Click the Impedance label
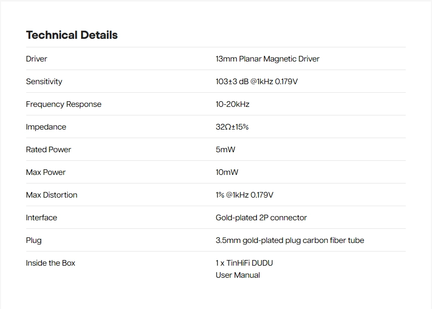 pyautogui.click(x=46, y=127)
